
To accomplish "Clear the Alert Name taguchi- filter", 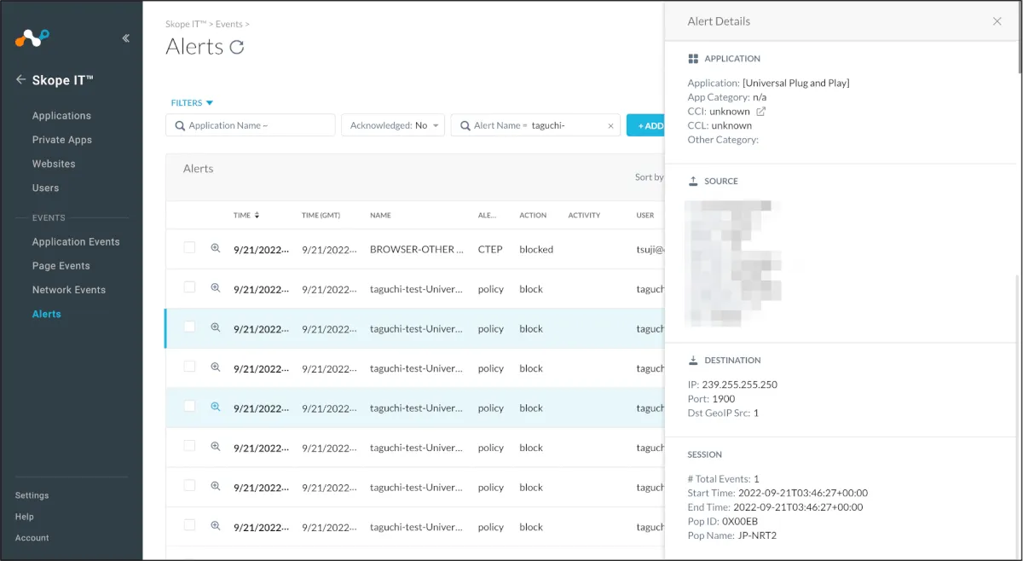I will click(610, 125).
